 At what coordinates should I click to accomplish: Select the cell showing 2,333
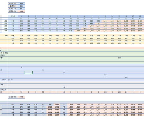coord(133,31)
